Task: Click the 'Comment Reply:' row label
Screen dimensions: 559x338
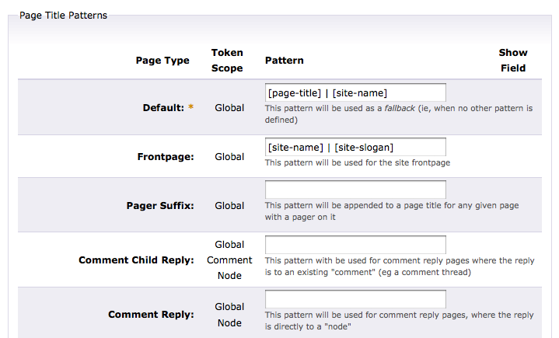Action: click(151, 315)
